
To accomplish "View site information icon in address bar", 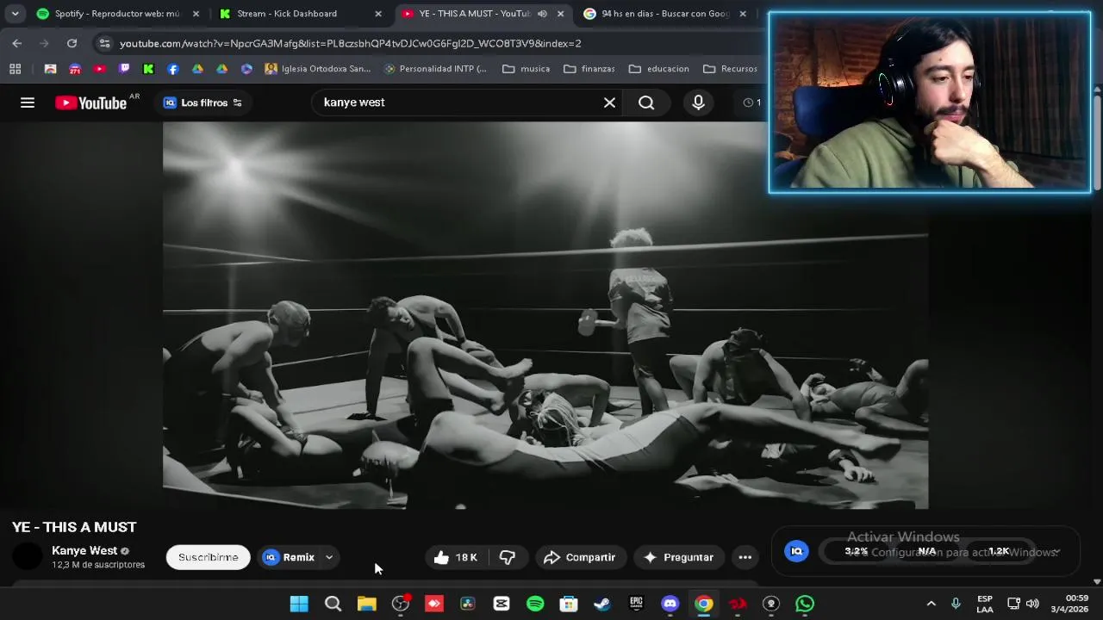I will coord(104,43).
